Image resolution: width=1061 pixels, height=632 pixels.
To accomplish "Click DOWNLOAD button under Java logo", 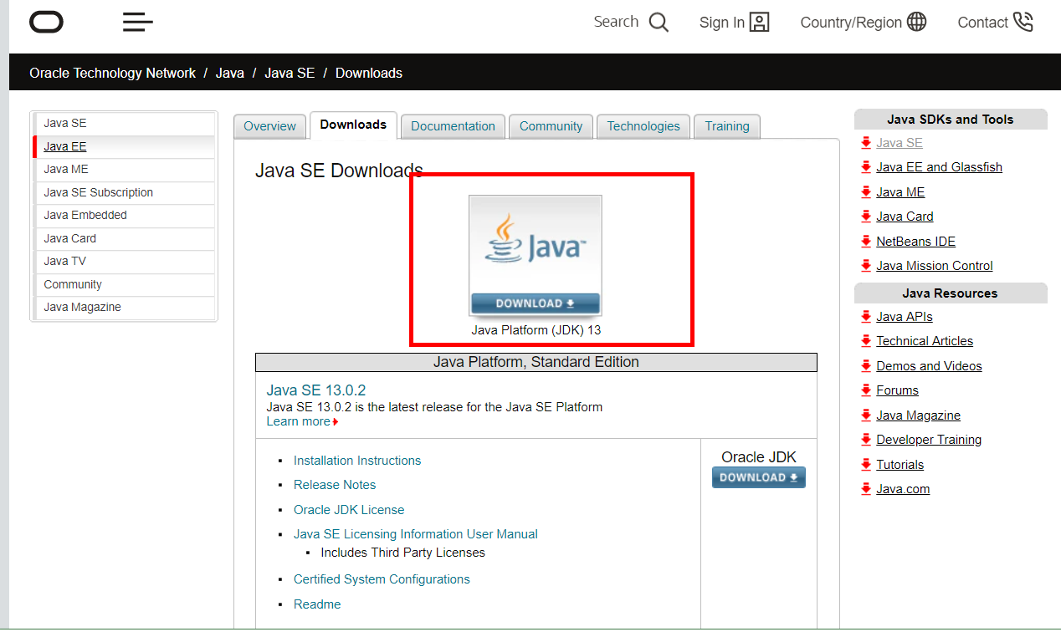I will coord(536,303).
